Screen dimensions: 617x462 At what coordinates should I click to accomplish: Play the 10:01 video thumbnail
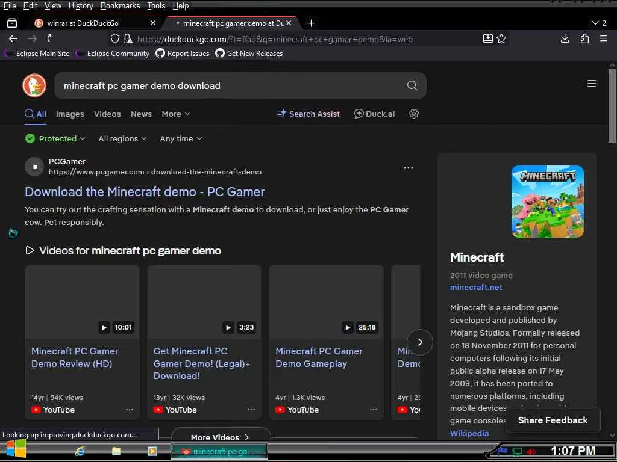[82, 302]
